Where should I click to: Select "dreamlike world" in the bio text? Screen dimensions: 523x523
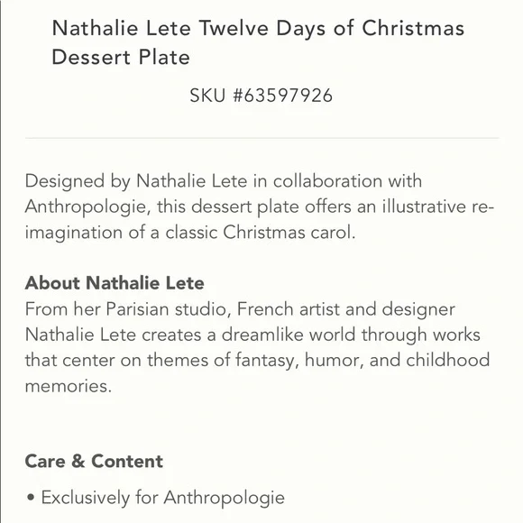coord(289,335)
